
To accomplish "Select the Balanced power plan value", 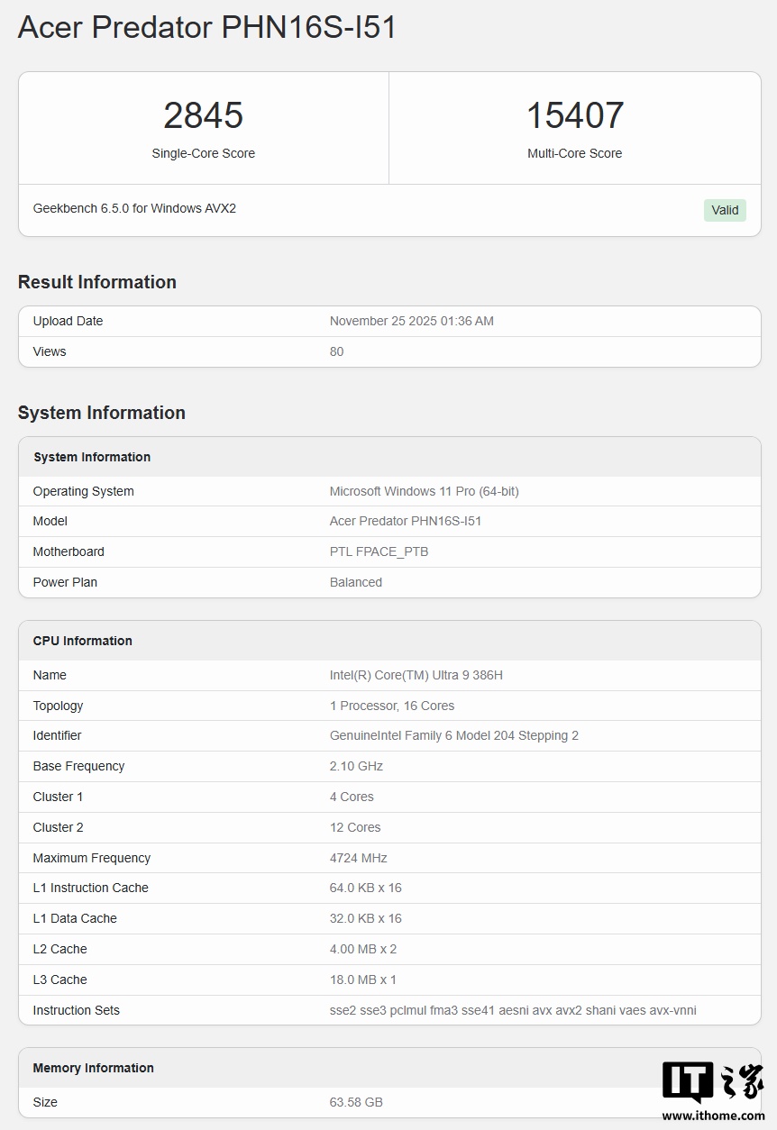I will point(355,582).
